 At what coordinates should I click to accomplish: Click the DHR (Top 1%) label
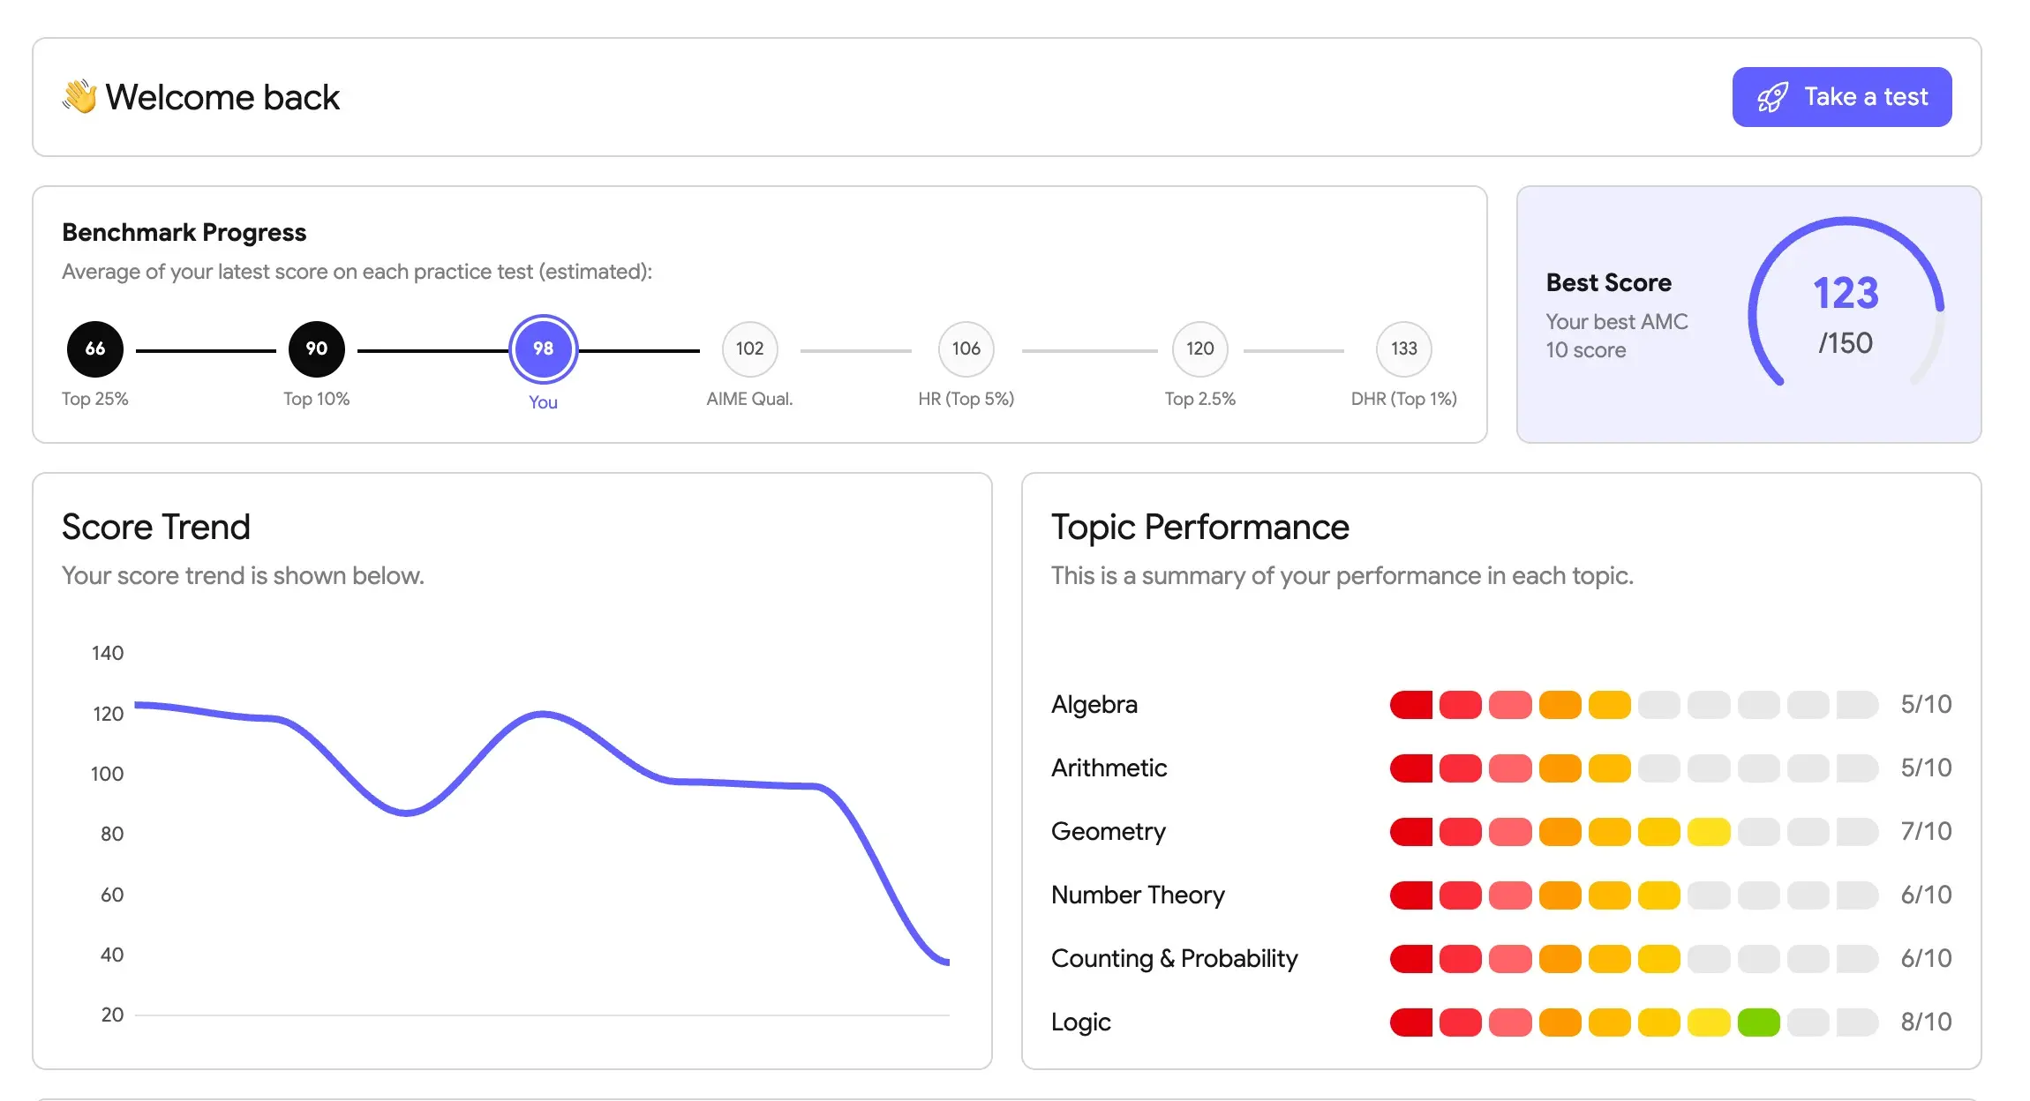click(1403, 399)
